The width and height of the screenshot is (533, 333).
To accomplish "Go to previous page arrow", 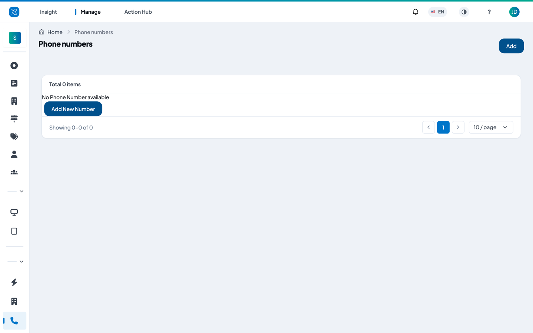I will click(x=429, y=127).
